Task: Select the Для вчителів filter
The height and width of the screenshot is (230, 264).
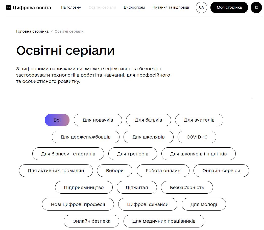Action: (x=199, y=120)
